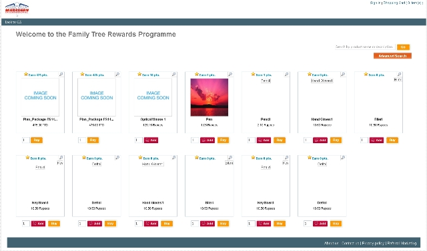
Task: Click the quantity box under the Pen product
Action: tap(195, 140)
